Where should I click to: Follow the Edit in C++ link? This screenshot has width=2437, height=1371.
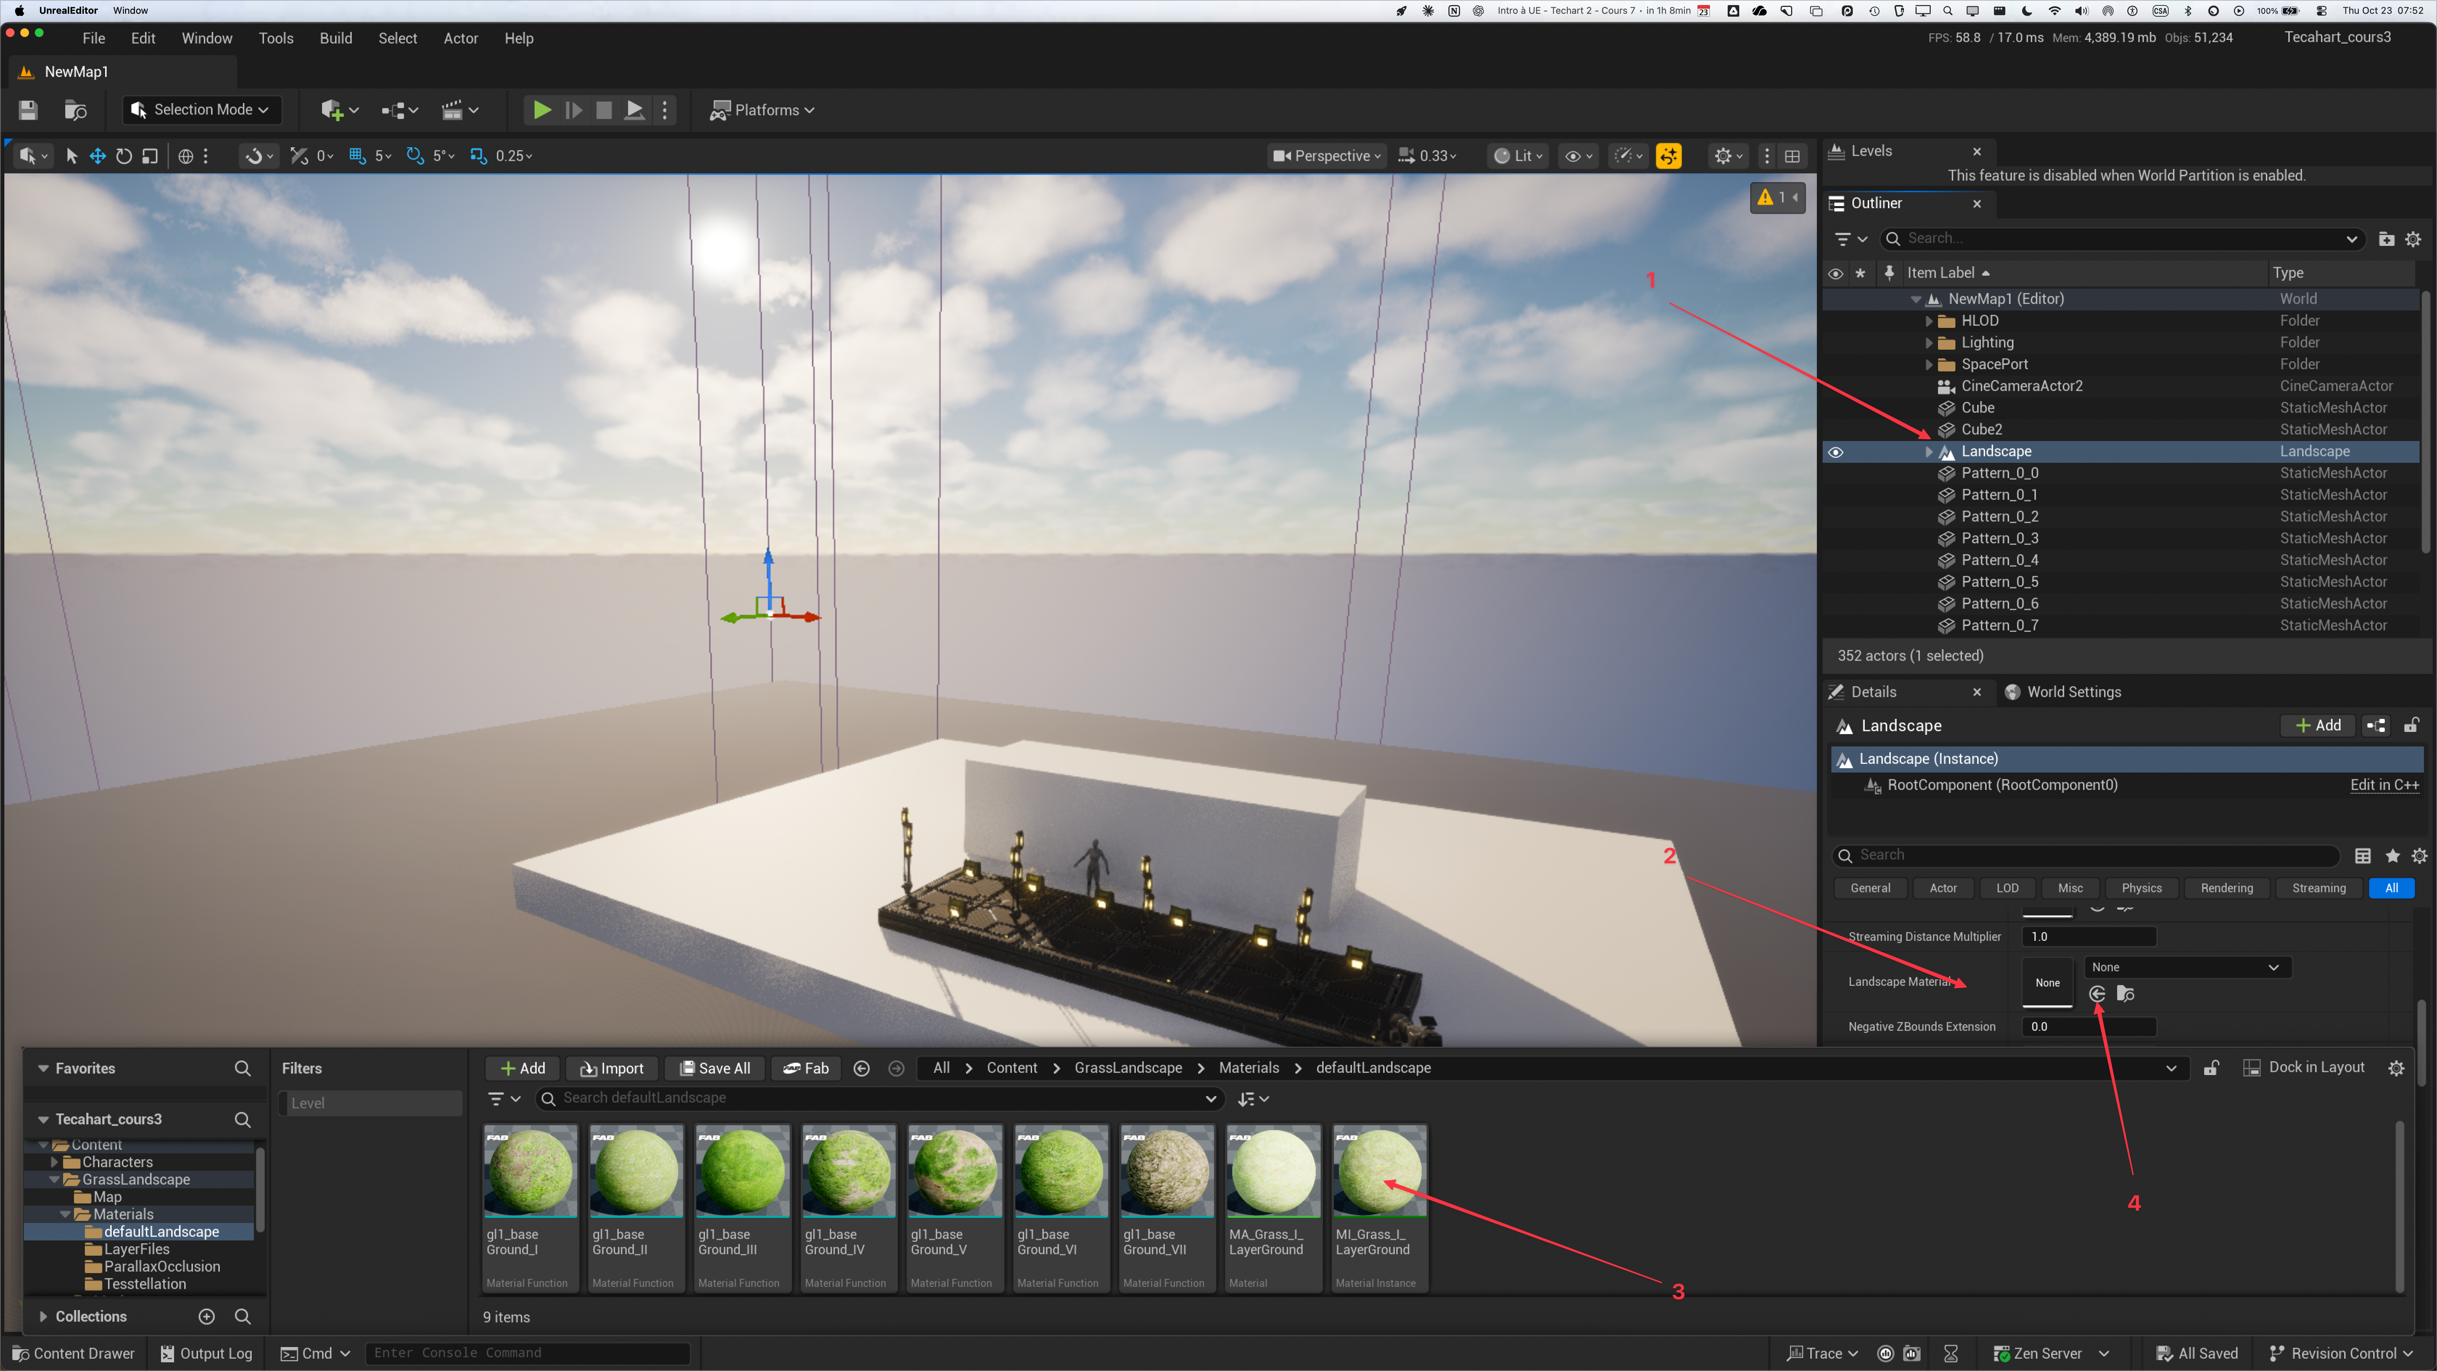pyautogui.click(x=2384, y=785)
